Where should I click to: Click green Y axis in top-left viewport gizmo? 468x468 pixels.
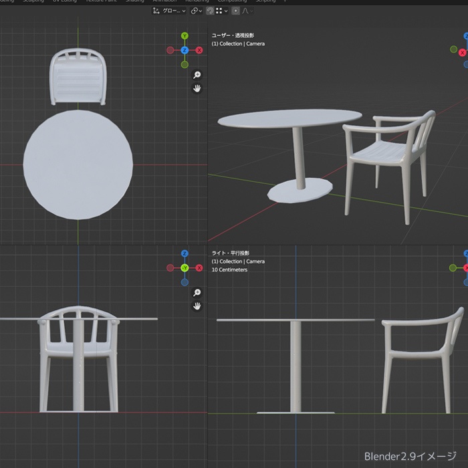pos(185,36)
